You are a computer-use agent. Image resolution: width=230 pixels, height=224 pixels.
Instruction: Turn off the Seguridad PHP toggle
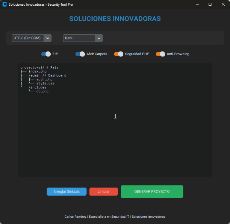coord(119,54)
